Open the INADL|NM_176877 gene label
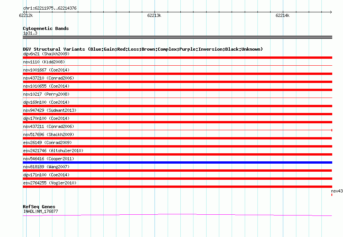The image size is (343, 237). click(x=40, y=211)
